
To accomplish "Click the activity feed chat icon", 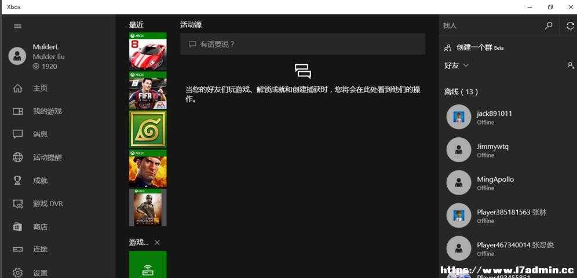I will click(303, 71).
